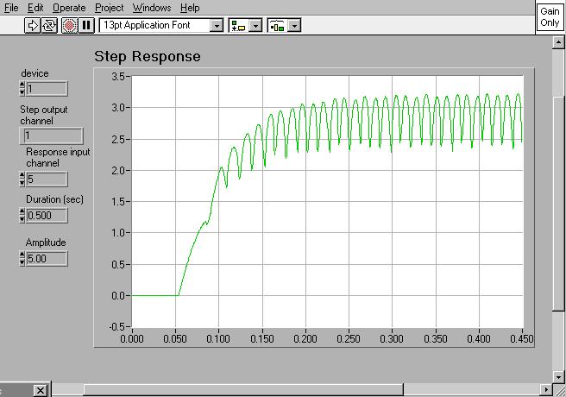The height and width of the screenshot is (397, 566).
Task: Click the horizontal scrollbar right arrow
Action: click(546, 390)
